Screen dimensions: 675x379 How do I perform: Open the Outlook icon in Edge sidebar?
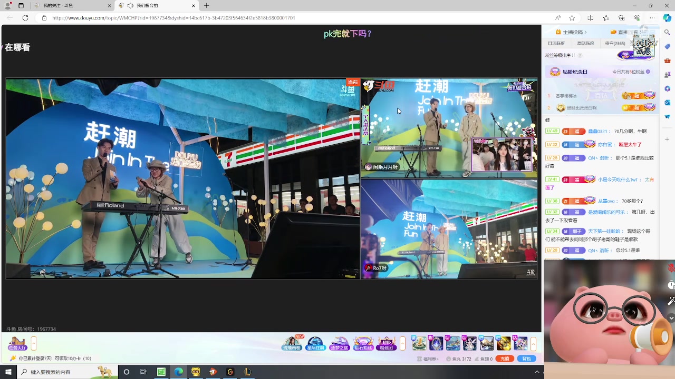coord(667,102)
